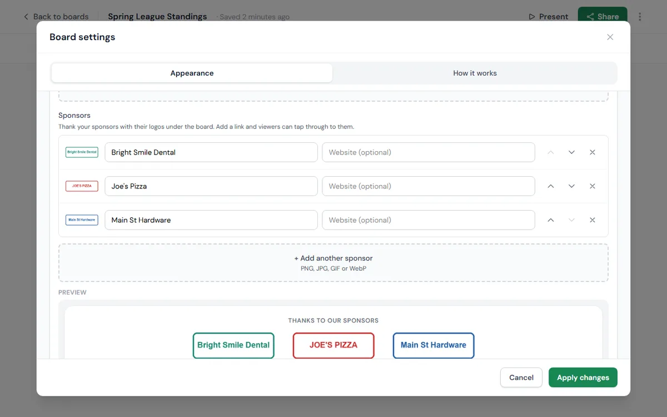This screenshot has width=667, height=417.
Task: Switch to the How it works tab
Action: [x=475, y=73]
